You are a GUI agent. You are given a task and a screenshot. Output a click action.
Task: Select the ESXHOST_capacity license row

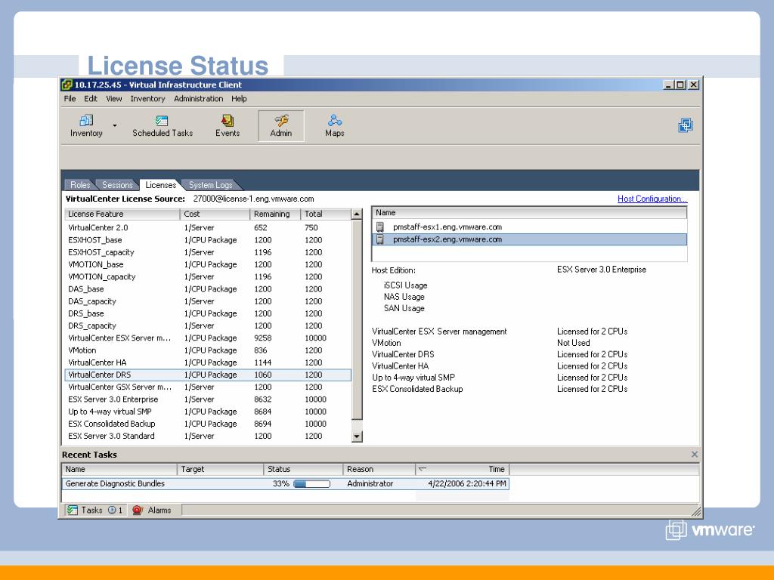[208, 252]
